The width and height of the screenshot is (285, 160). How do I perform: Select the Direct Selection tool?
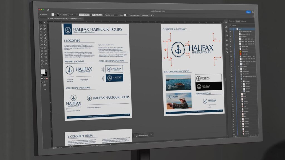tap(45, 22)
